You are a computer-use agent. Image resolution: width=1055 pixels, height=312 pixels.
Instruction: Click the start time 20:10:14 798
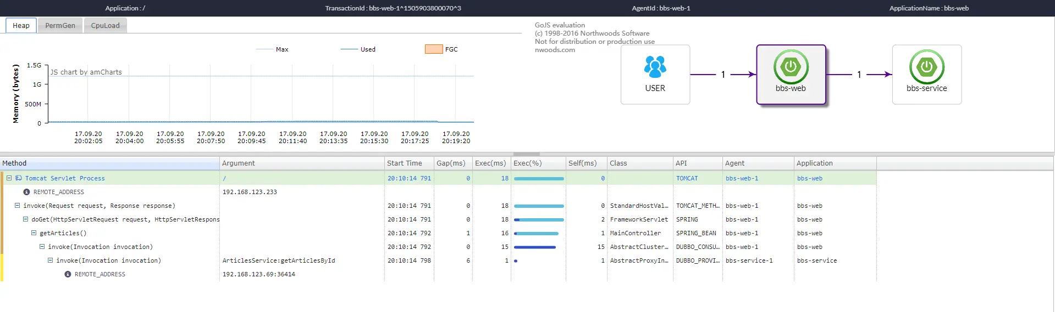pos(409,260)
